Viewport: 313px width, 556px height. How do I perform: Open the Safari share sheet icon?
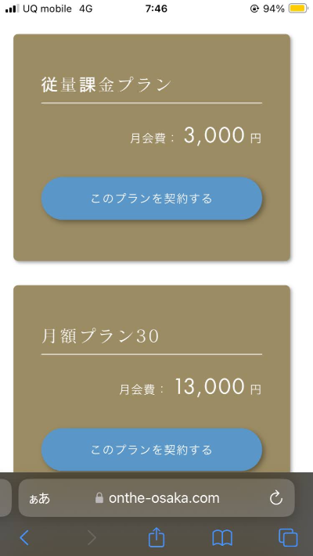point(156,537)
